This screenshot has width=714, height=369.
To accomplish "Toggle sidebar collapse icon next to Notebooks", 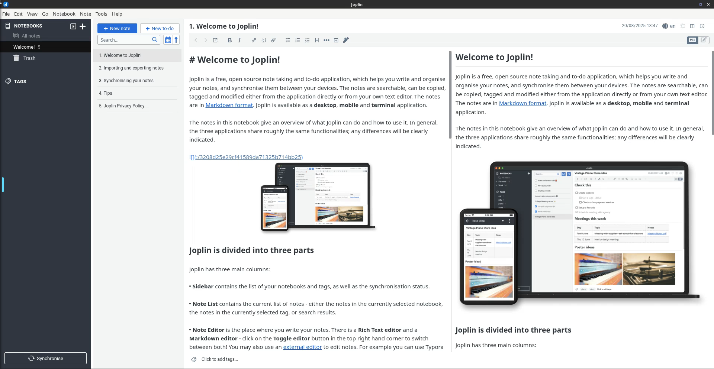I will click(x=73, y=26).
